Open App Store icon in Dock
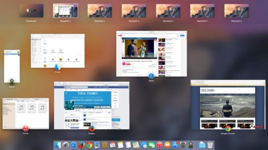This screenshot has width=268, height=150. click(175, 145)
